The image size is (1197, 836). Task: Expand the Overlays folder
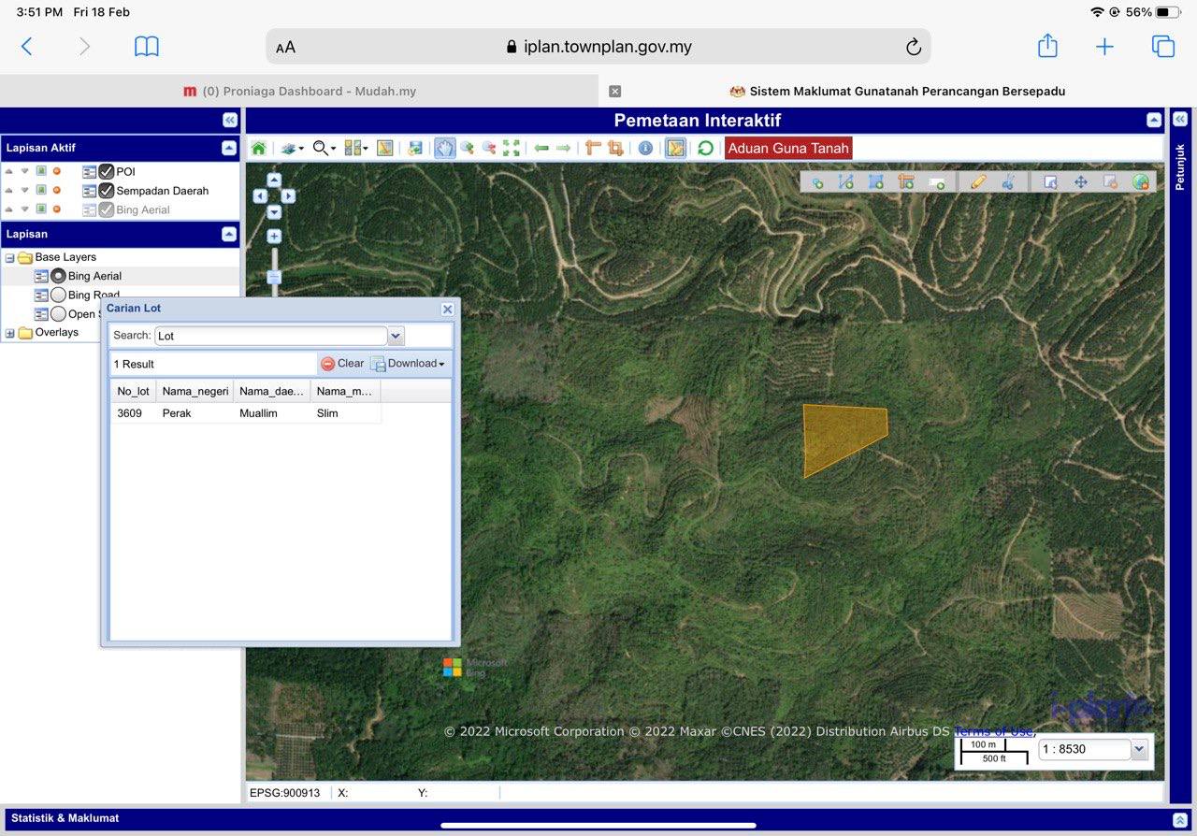click(10, 333)
